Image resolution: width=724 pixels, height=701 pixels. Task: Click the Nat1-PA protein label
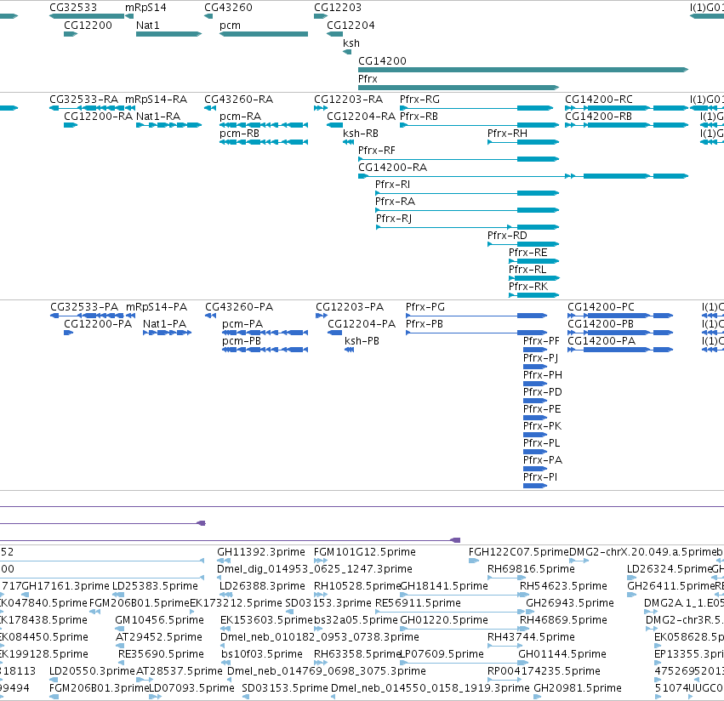point(164,324)
